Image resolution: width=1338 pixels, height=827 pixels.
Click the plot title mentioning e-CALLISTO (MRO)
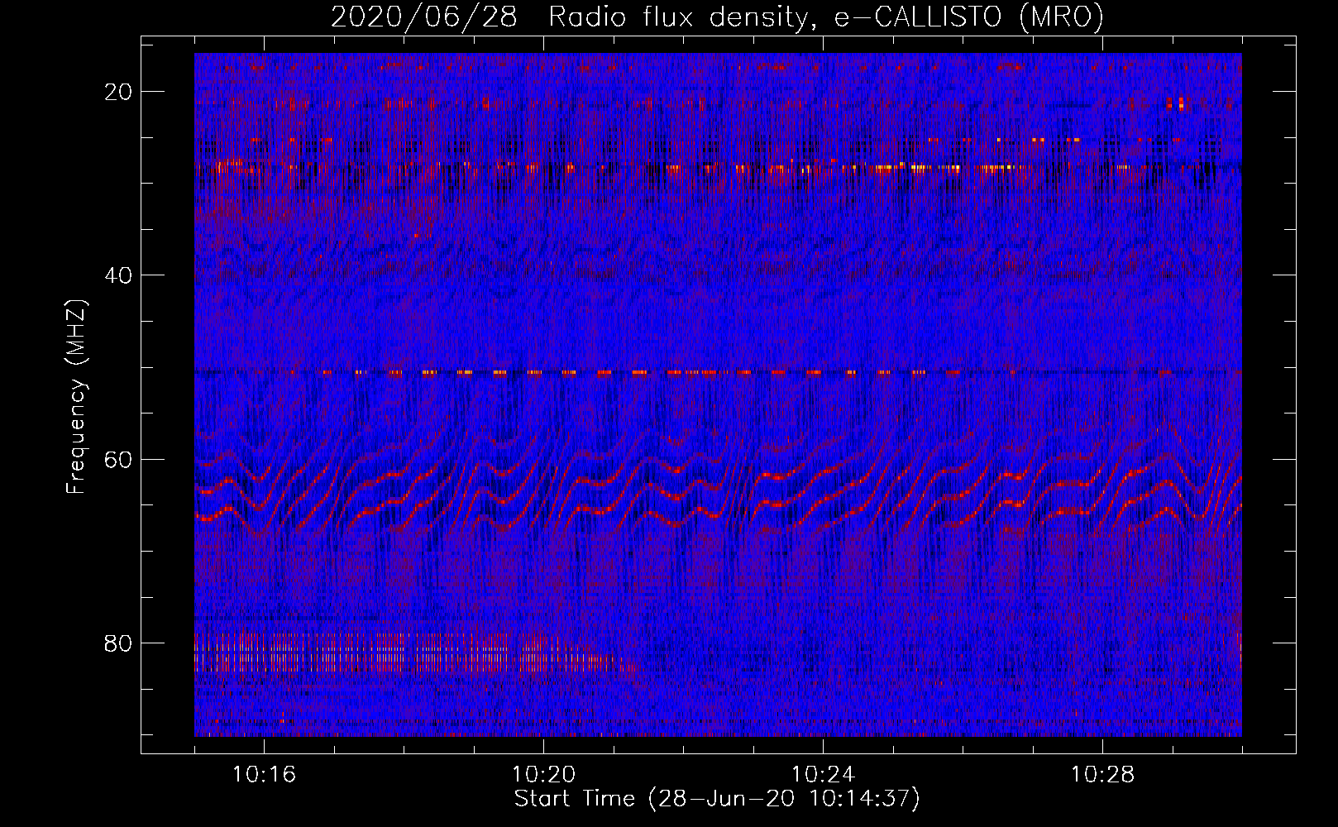pyautogui.click(x=717, y=17)
